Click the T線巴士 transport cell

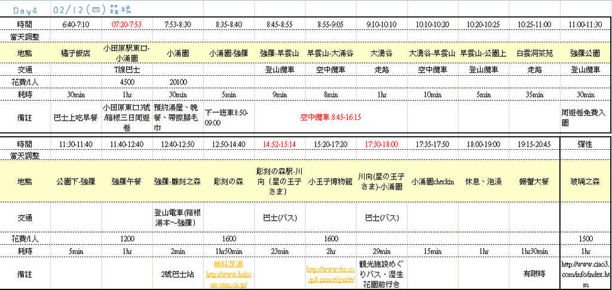coord(127,70)
